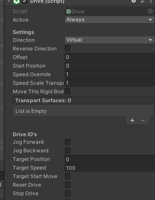The width and height of the screenshot is (155, 200).
Task: Remove a Transport Surfaces entry with minus
Action: 143,120
